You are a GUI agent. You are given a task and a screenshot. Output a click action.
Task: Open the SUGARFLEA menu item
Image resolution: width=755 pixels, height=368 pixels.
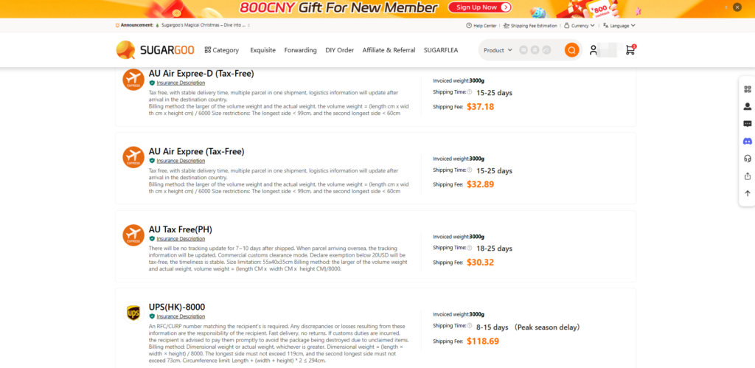pos(441,50)
